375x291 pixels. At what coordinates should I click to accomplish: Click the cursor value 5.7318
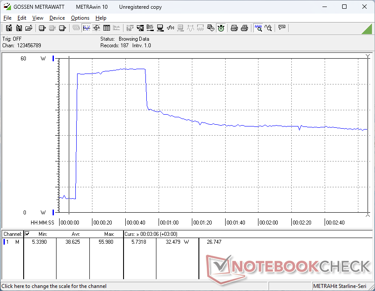tap(139, 242)
